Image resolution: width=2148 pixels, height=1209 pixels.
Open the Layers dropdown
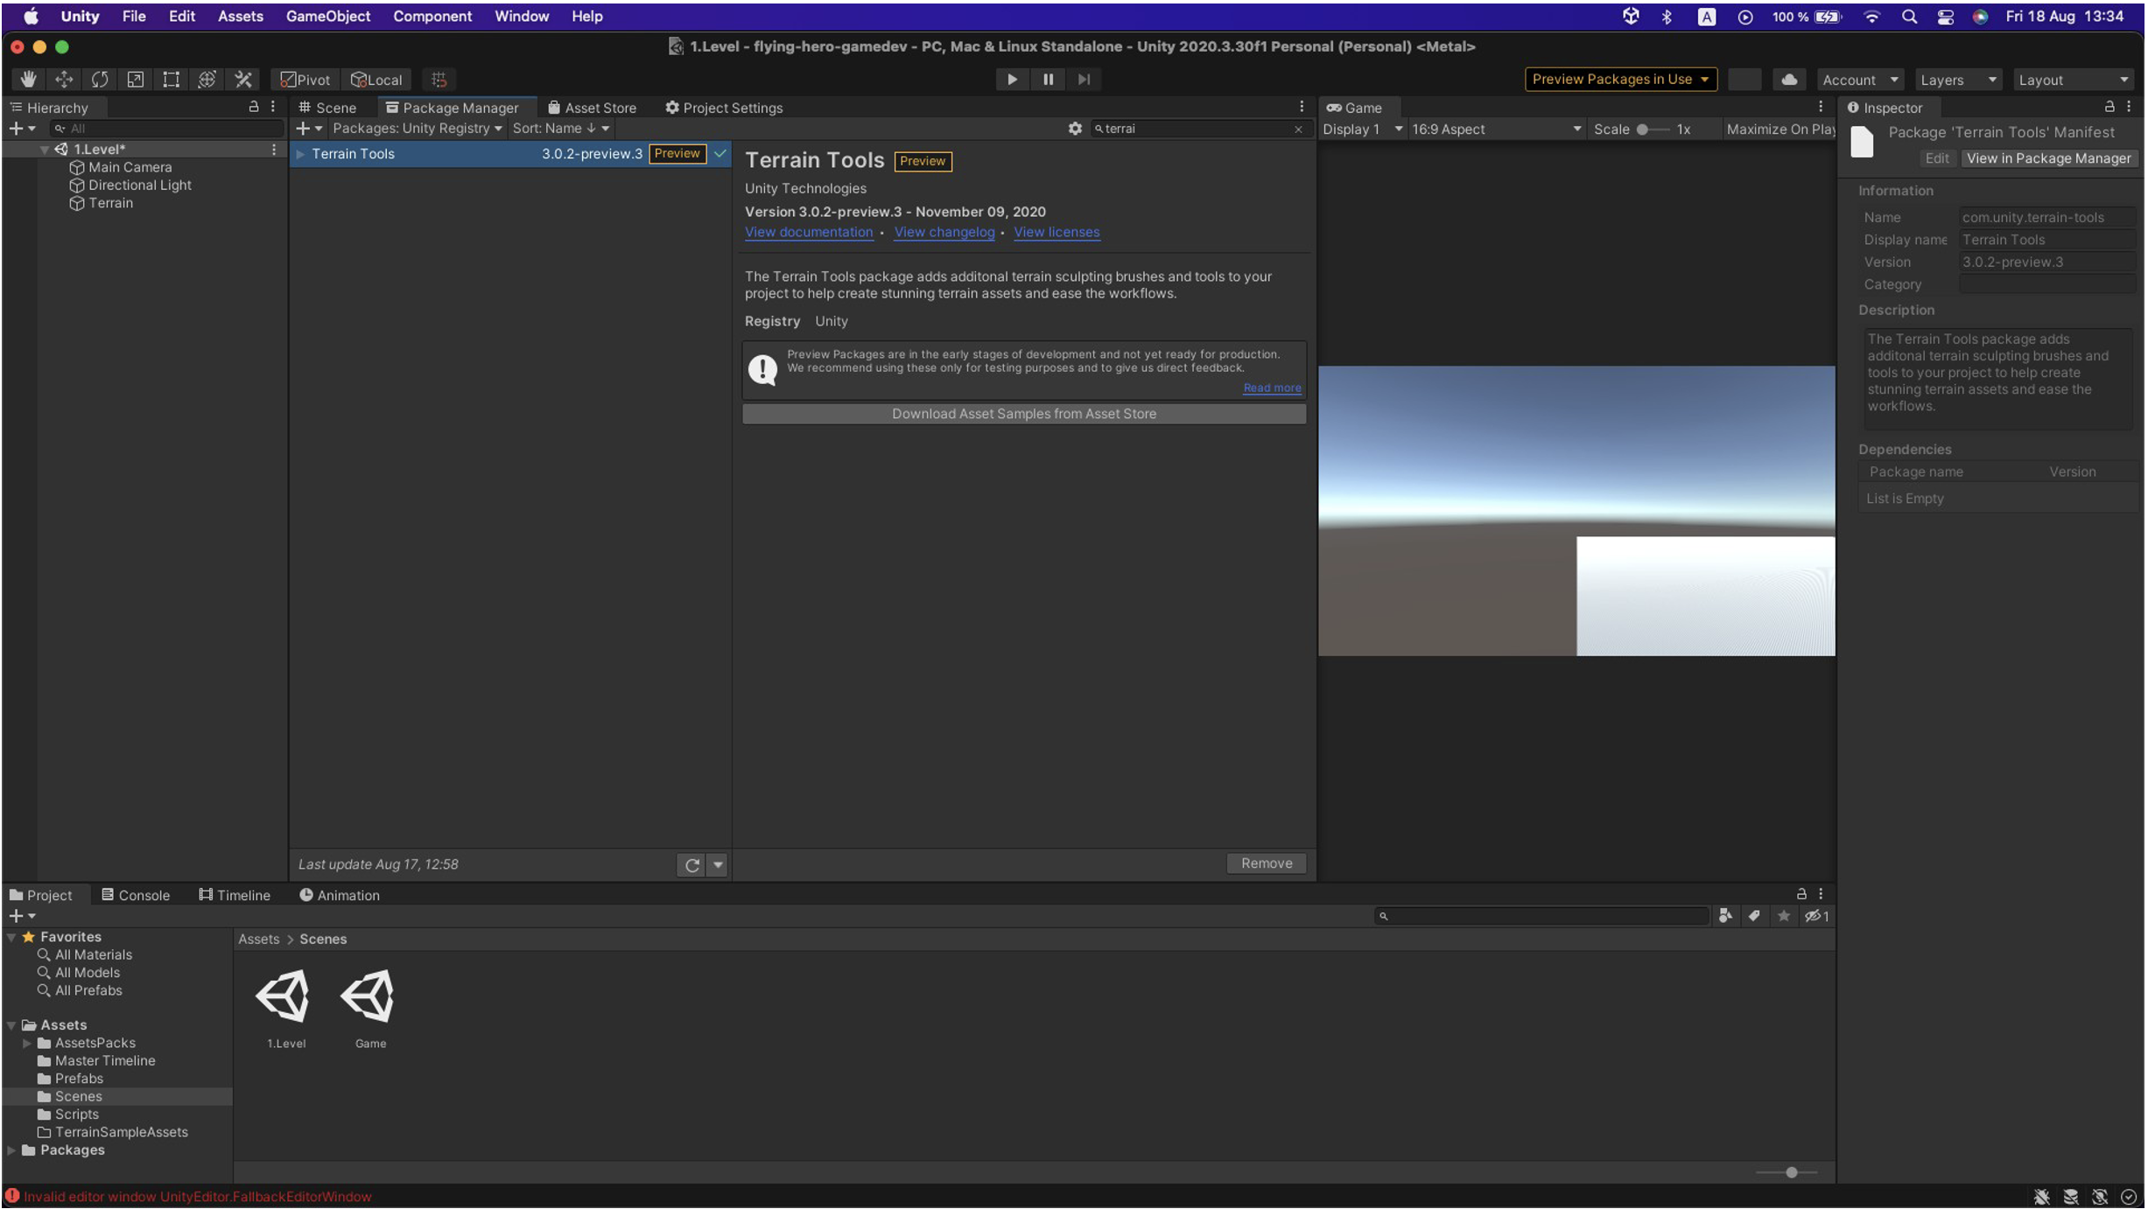click(x=1958, y=80)
